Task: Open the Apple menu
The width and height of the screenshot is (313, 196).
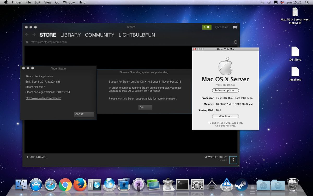Action: click(6, 2)
